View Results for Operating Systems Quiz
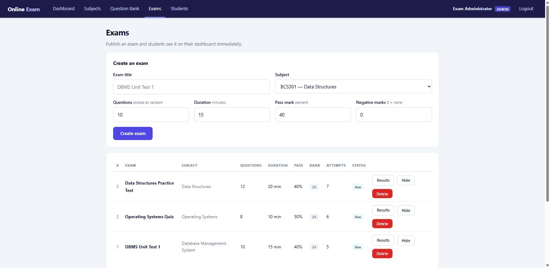The height and width of the screenshot is (268, 550). [383, 210]
